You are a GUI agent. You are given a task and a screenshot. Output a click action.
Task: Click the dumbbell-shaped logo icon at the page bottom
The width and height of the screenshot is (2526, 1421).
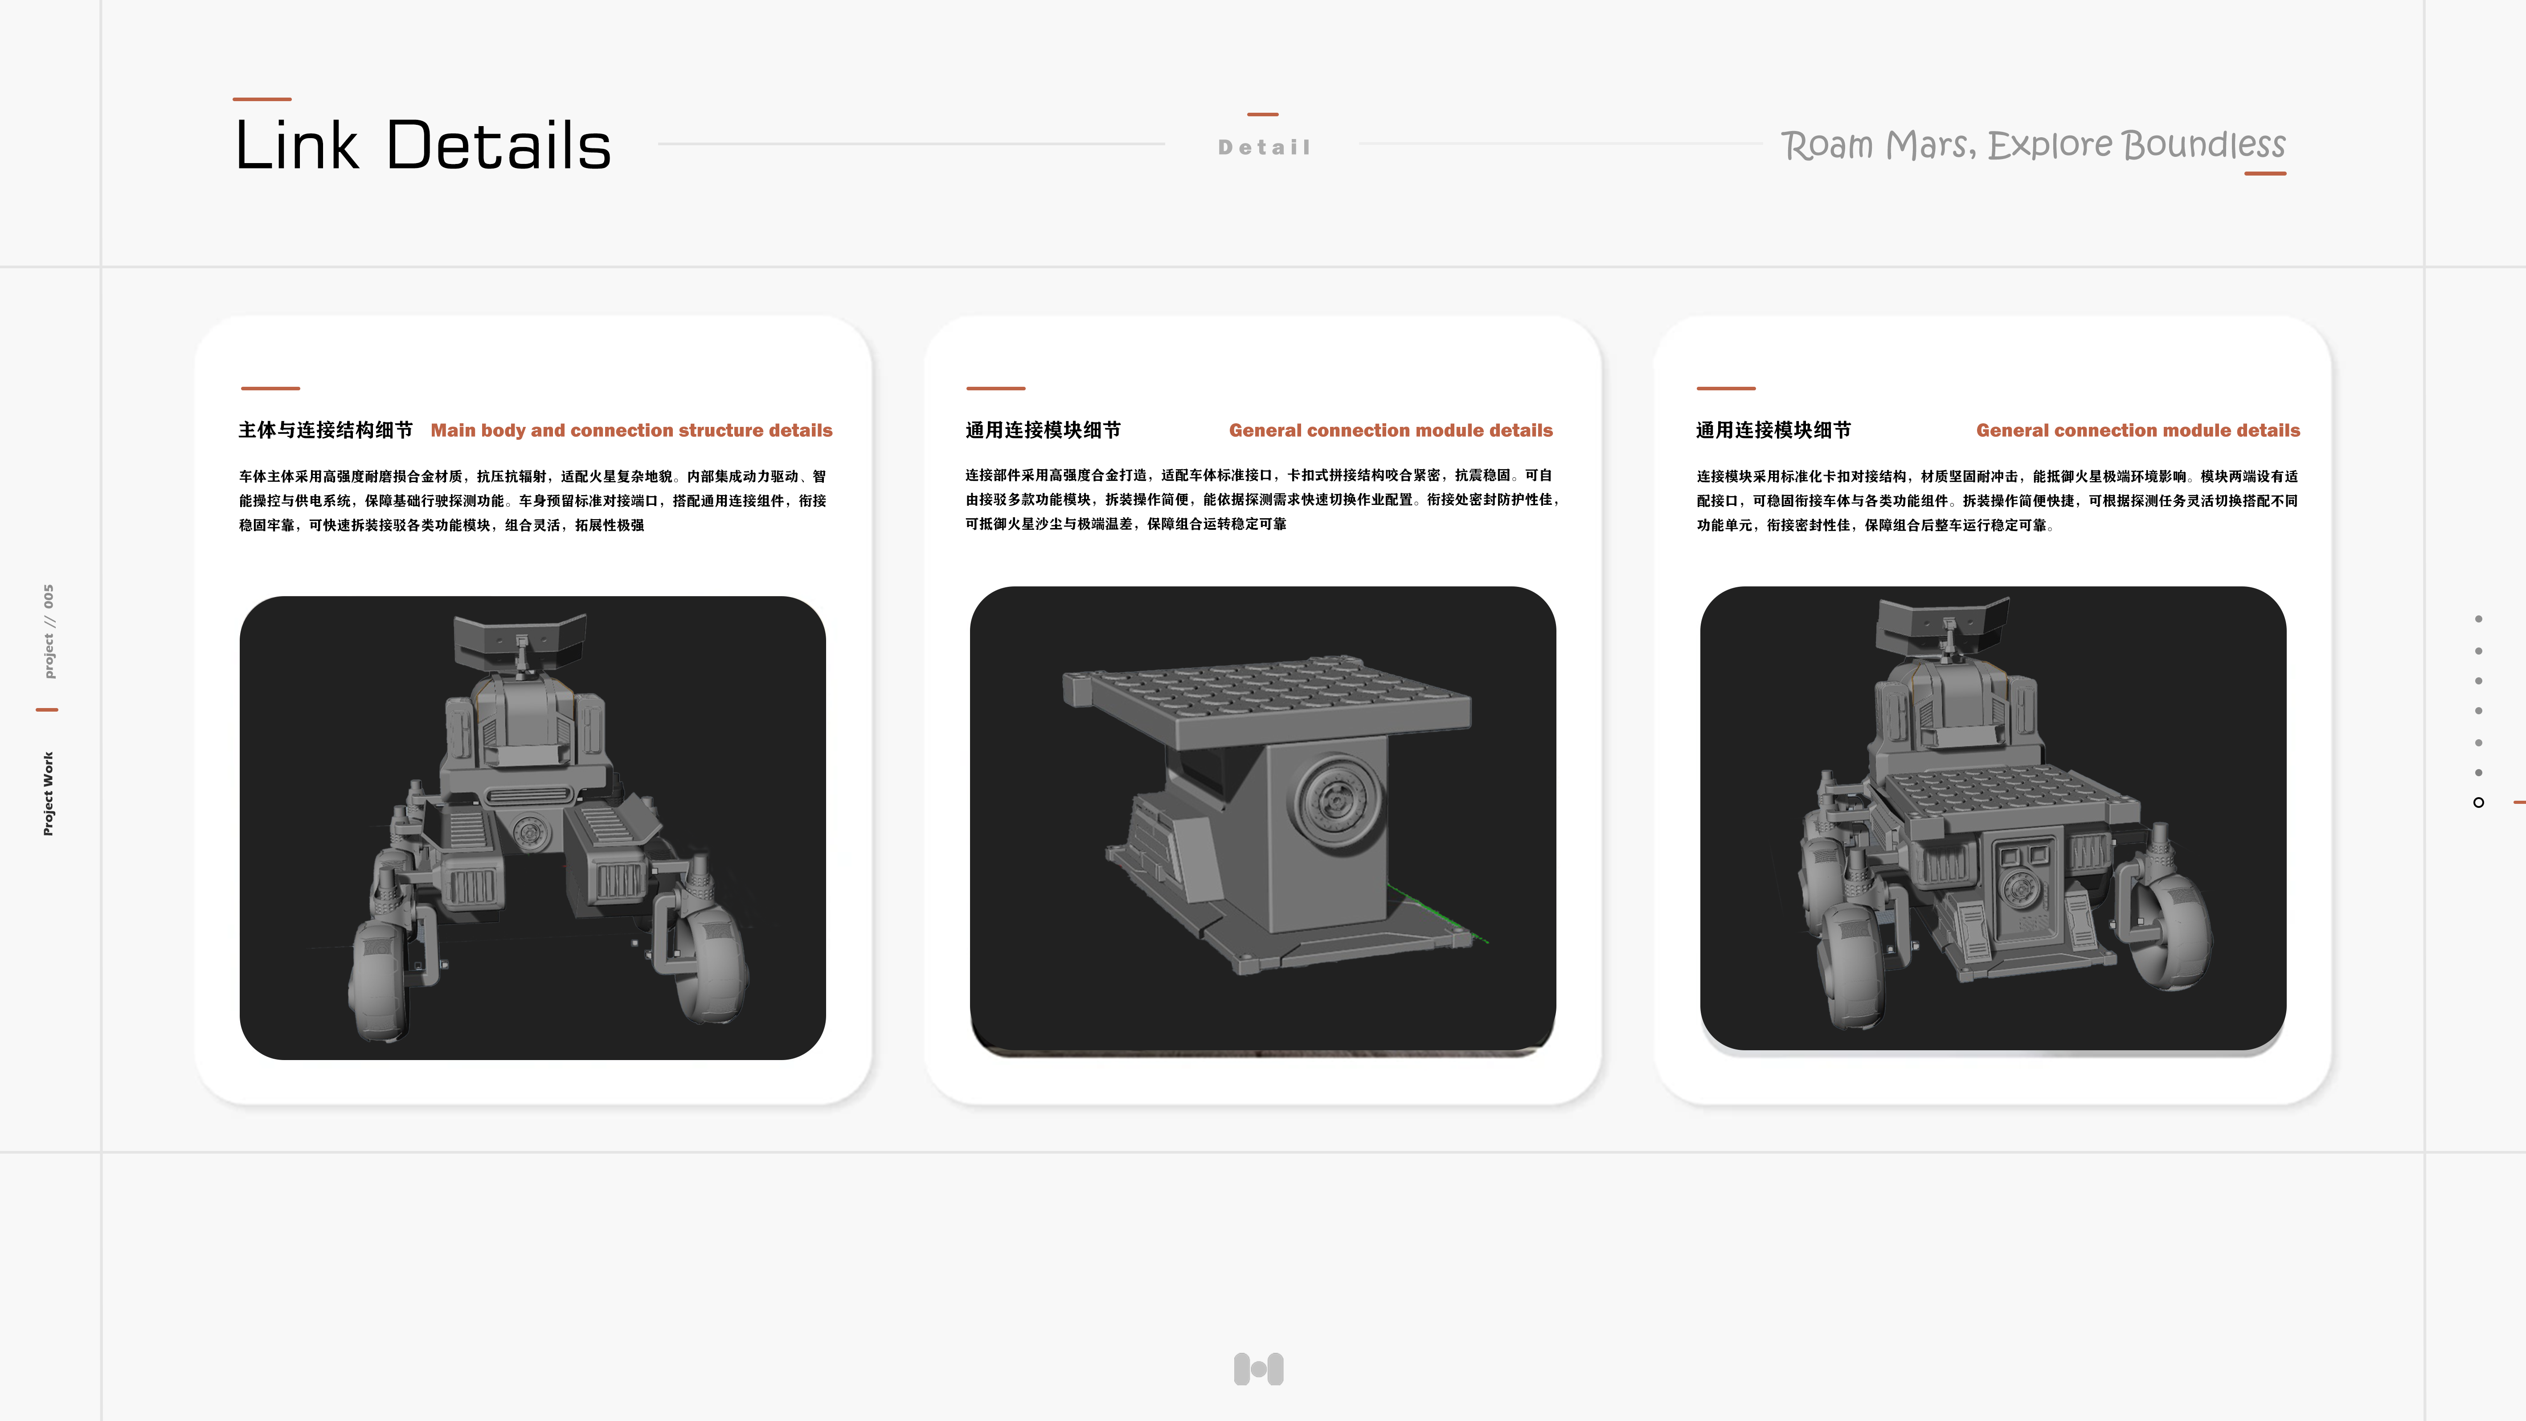pos(1259,1369)
